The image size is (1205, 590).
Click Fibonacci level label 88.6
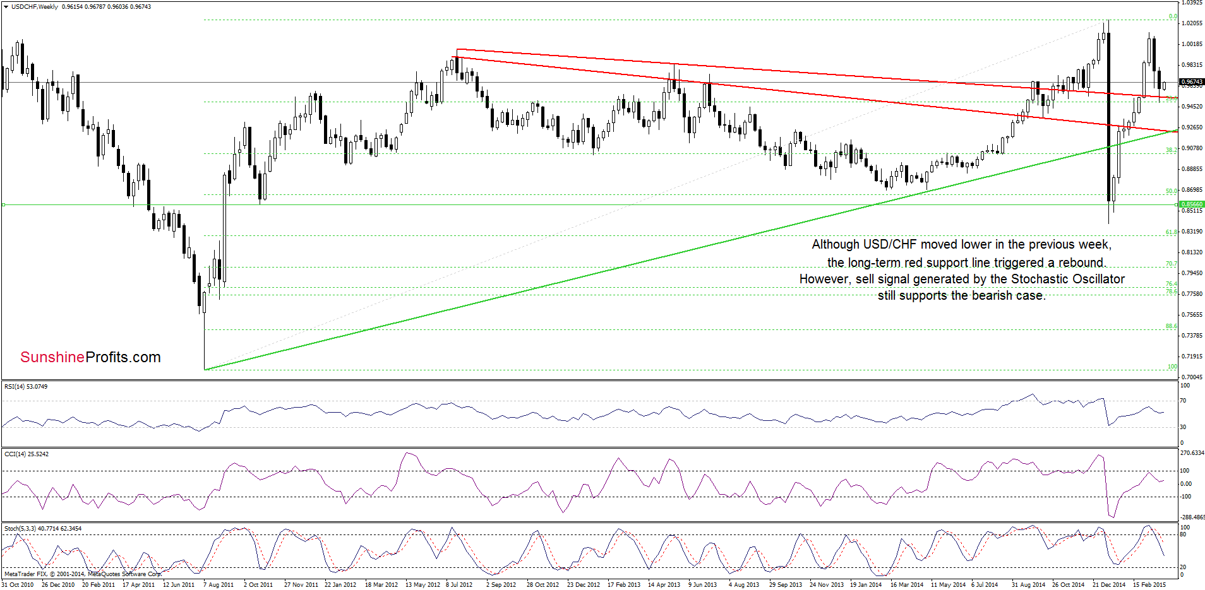point(1171,326)
